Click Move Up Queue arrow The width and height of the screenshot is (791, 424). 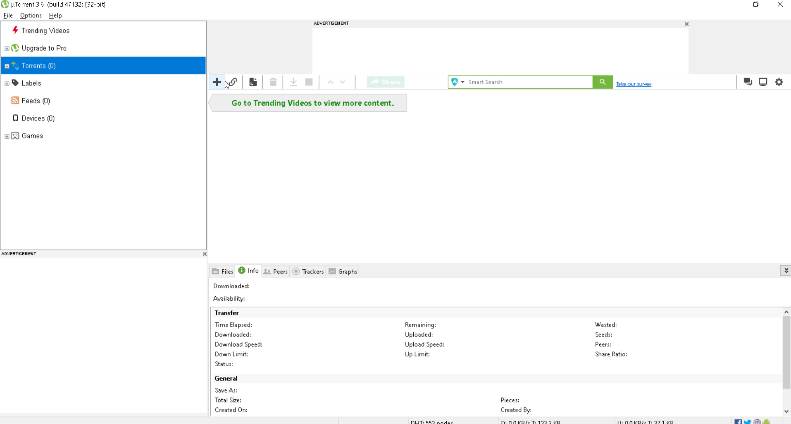[331, 82]
